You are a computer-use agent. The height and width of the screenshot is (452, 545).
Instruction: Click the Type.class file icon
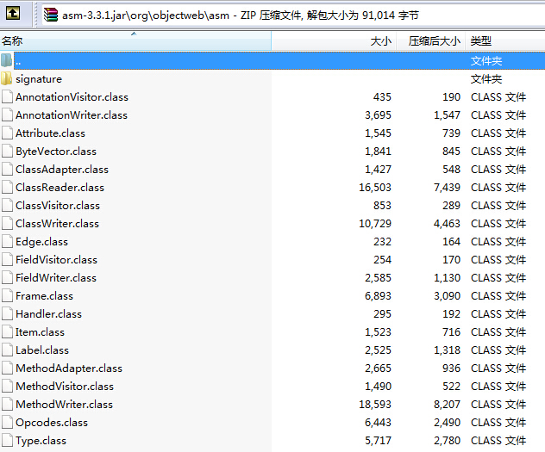pos(7,440)
